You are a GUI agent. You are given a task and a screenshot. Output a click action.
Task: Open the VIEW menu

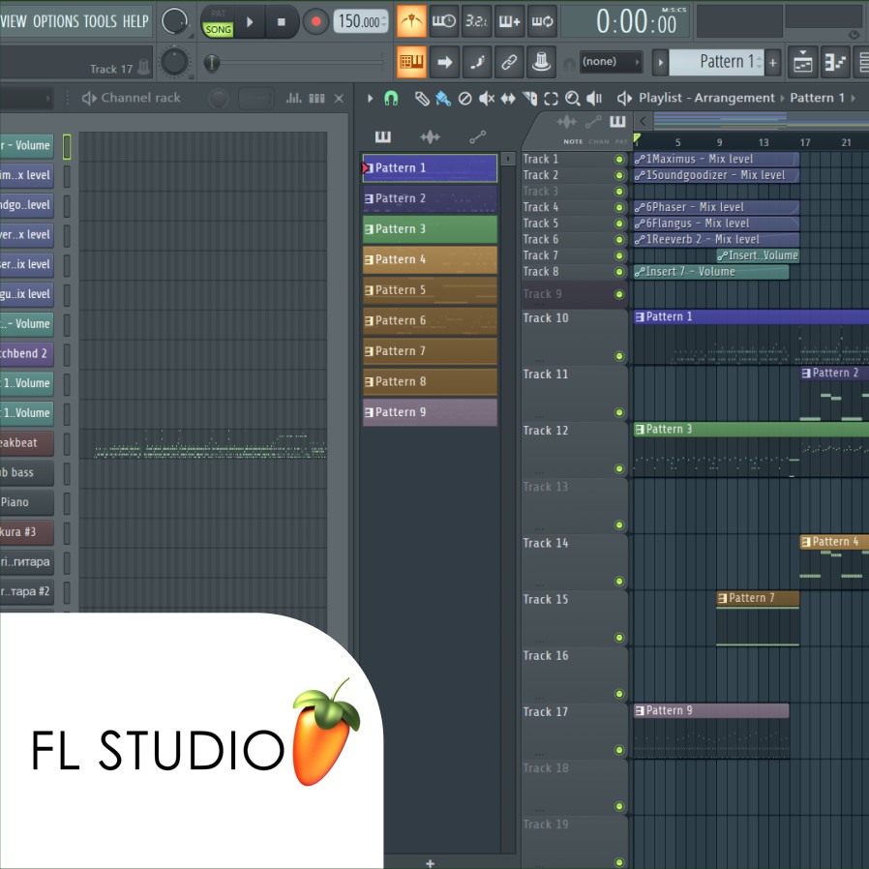(14, 21)
